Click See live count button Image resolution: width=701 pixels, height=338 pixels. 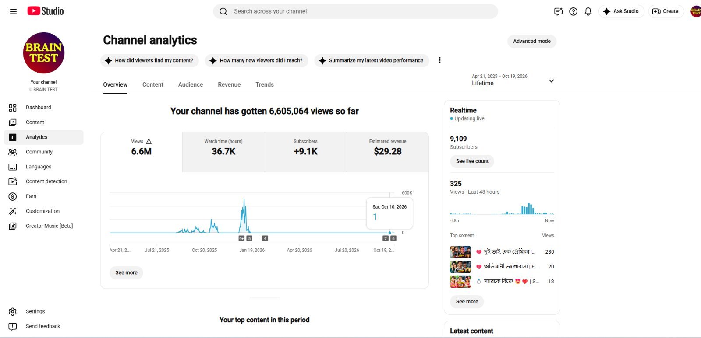tap(472, 161)
